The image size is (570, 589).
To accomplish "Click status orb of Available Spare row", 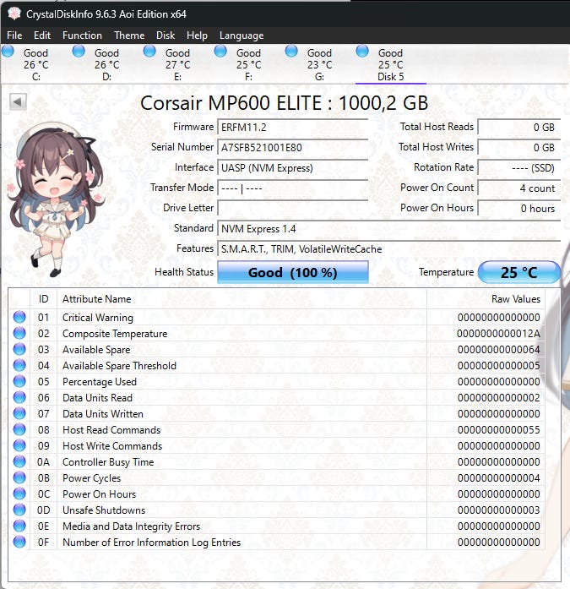I will point(19,349).
